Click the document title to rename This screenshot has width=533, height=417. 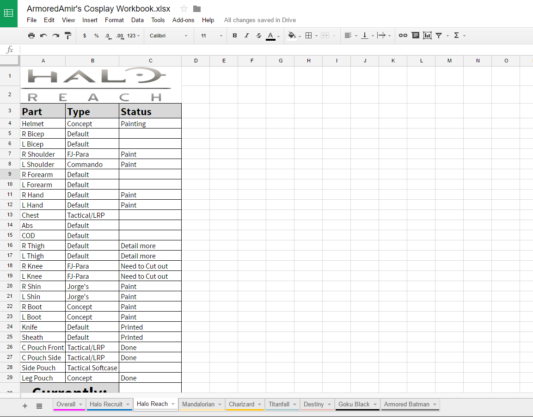(x=98, y=8)
